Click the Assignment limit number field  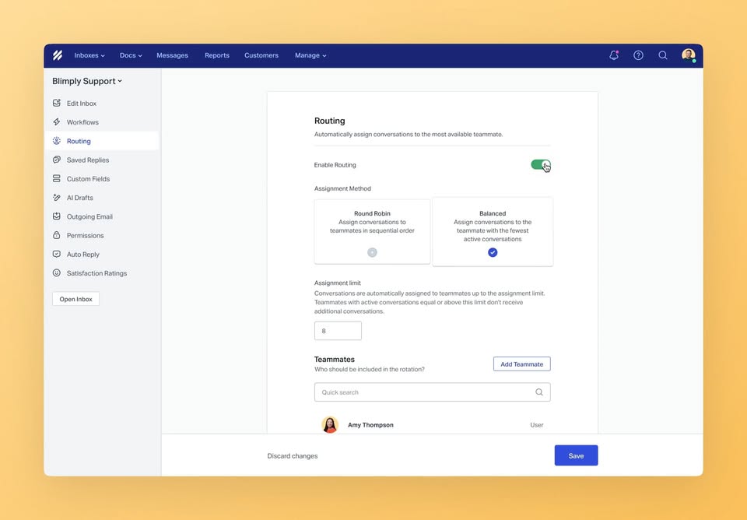[338, 331]
